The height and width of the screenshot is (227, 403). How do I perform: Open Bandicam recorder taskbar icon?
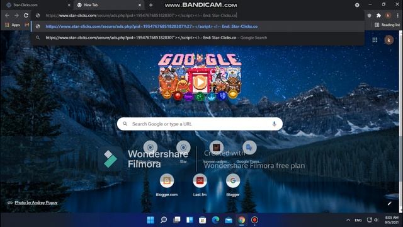[x=254, y=220]
